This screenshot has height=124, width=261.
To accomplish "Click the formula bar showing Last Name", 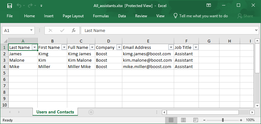I will click(x=167, y=30).
